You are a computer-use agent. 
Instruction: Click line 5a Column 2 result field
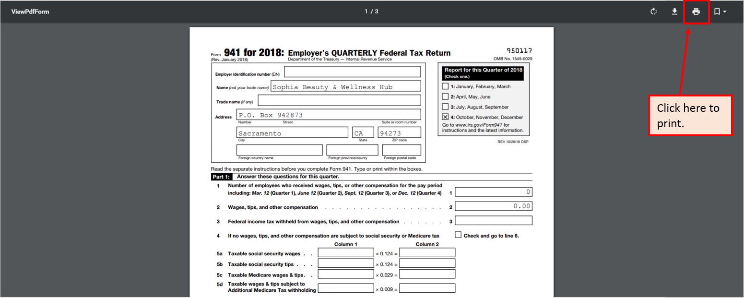tap(427, 252)
